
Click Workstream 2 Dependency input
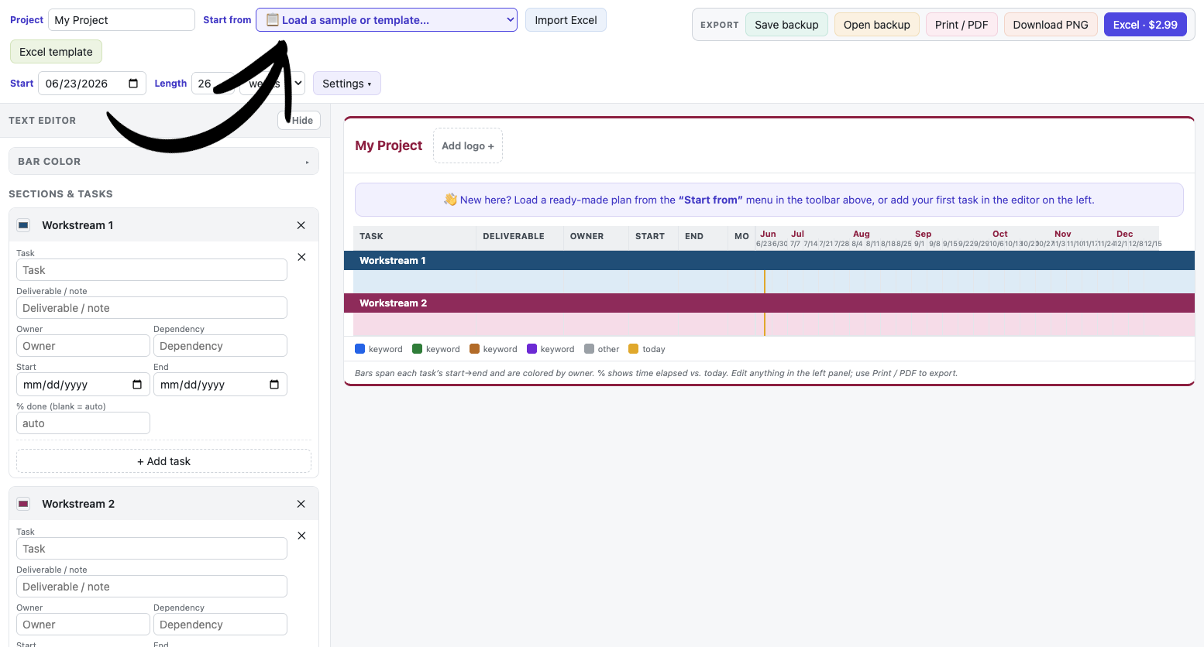(x=220, y=625)
